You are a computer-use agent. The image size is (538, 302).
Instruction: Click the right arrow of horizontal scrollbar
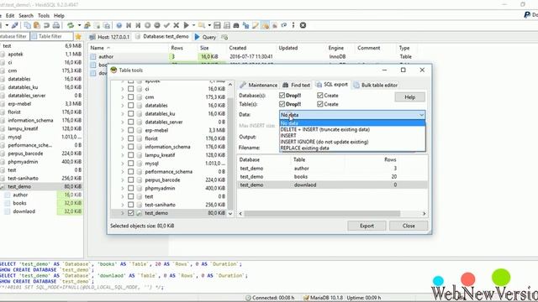pyautogui.click(x=424, y=214)
